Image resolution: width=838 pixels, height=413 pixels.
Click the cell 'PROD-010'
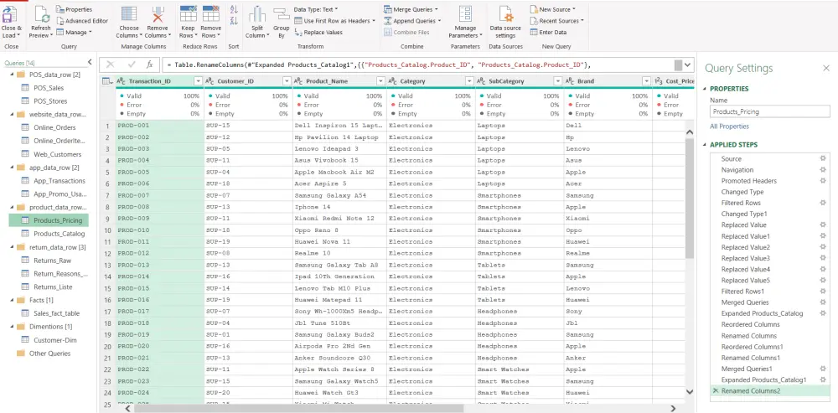pos(160,230)
